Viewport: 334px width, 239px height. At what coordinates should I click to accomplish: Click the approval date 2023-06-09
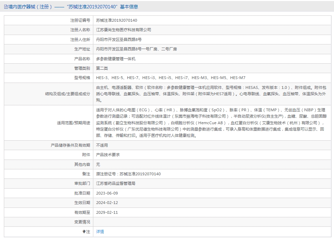(107, 193)
